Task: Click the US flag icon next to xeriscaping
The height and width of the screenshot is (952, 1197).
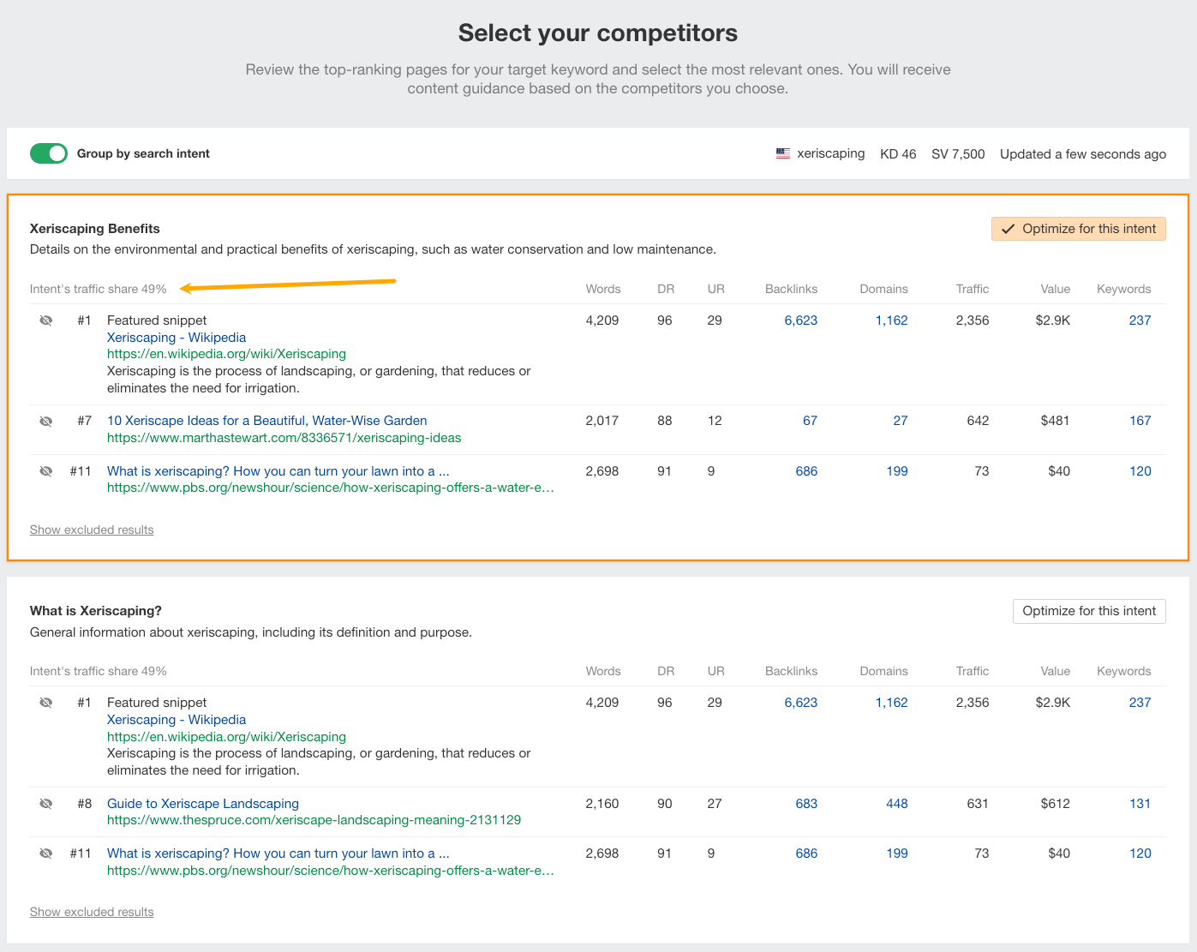Action: pyautogui.click(x=783, y=154)
